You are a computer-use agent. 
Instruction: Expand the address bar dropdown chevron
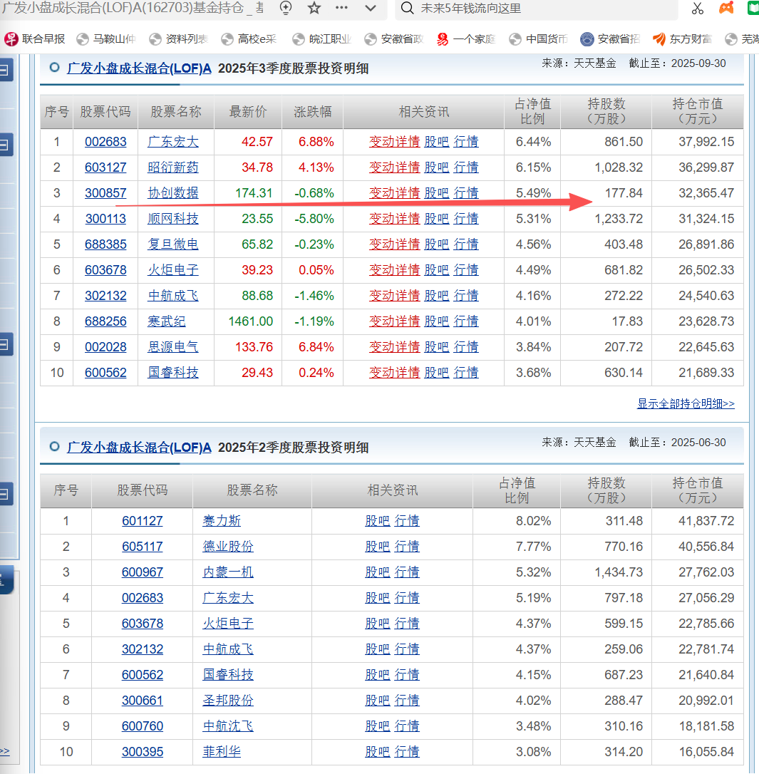click(x=371, y=8)
